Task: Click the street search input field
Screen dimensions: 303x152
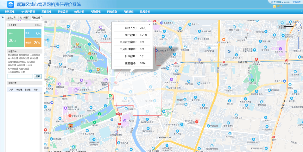Action: pos(20,76)
